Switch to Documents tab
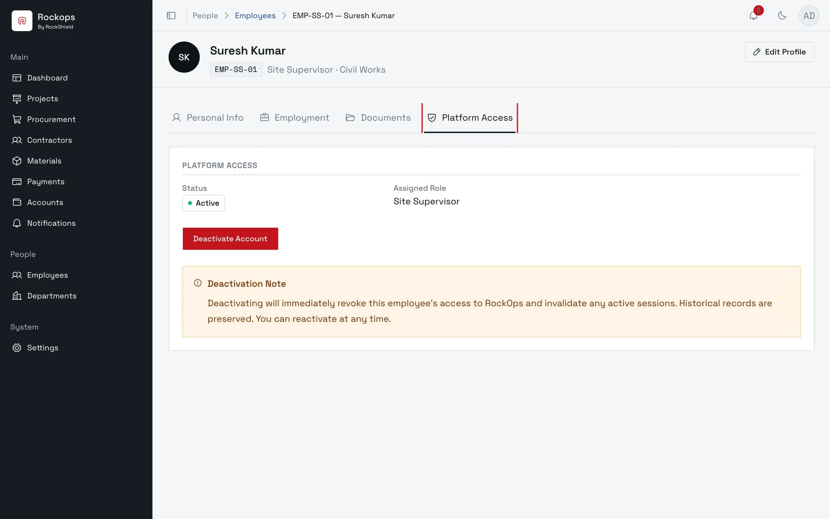The width and height of the screenshot is (830, 519). pyautogui.click(x=378, y=118)
